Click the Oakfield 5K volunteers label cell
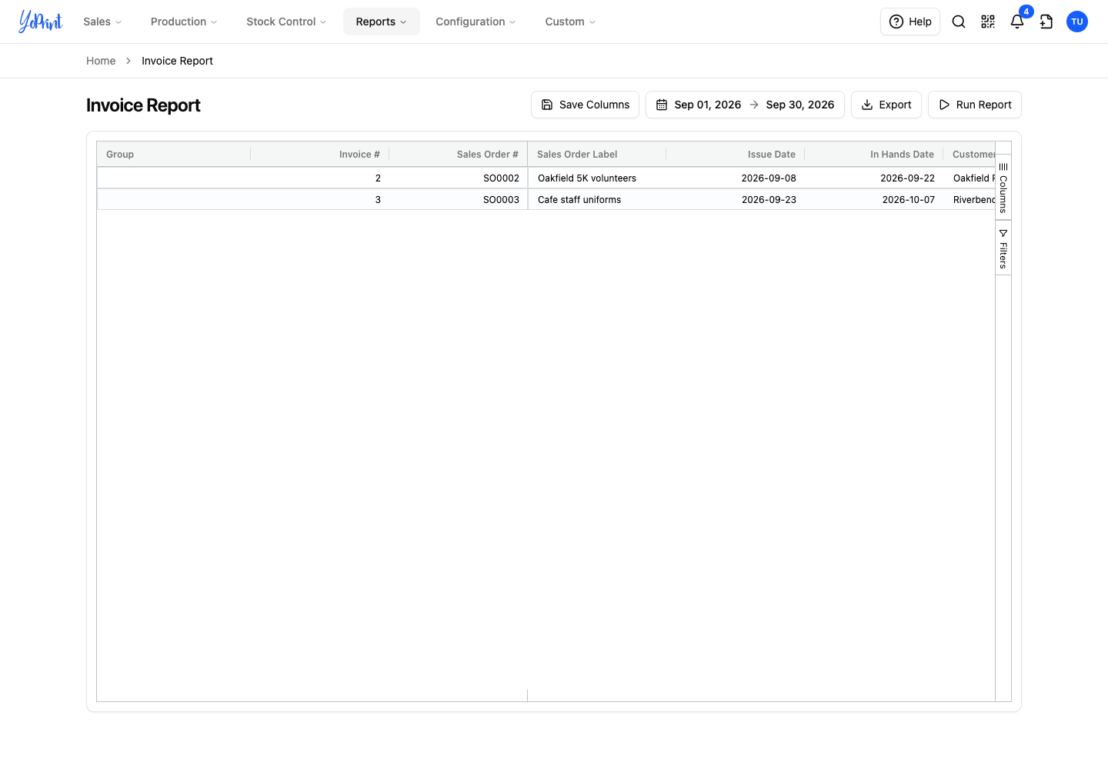The height and width of the screenshot is (769, 1108). (x=597, y=178)
